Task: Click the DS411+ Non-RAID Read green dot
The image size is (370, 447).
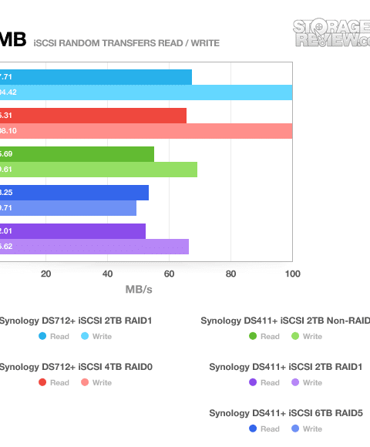Action: [x=253, y=336]
